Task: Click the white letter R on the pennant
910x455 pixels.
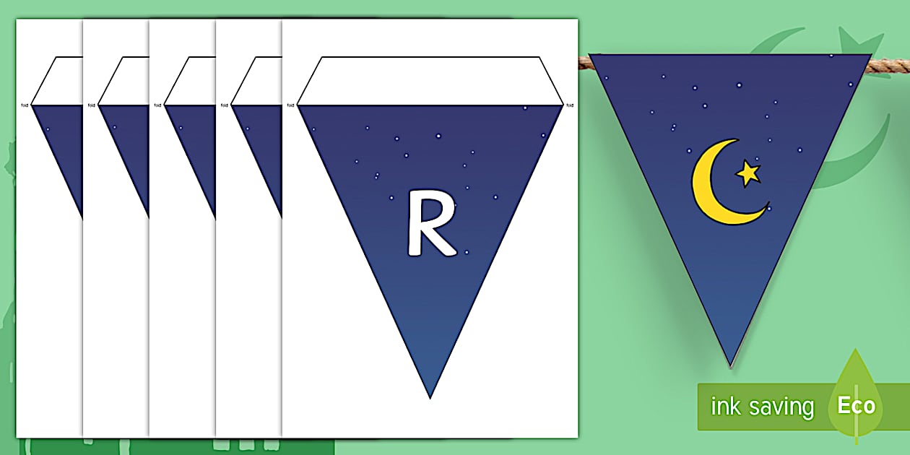Action: tap(431, 223)
